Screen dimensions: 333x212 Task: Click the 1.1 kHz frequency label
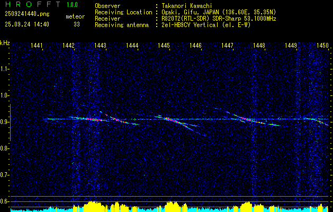[x=4, y=69]
